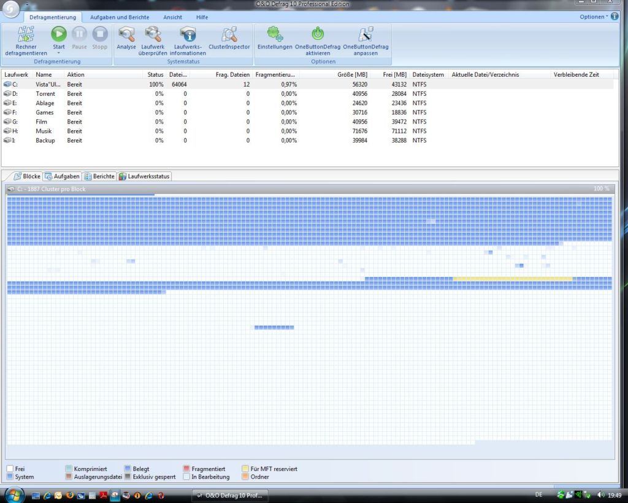Click the DE language indicator
628x503 pixels.
pyautogui.click(x=538, y=494)
